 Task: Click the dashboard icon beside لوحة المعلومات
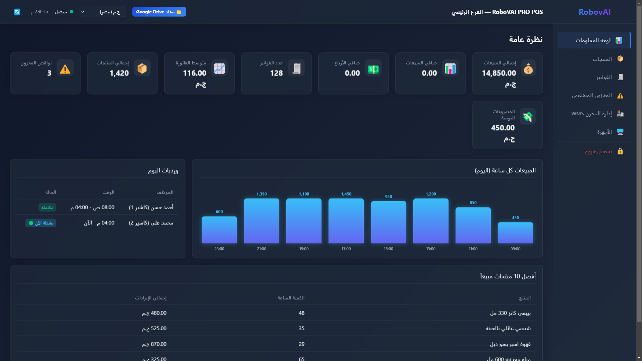click(x=619, y=40)
